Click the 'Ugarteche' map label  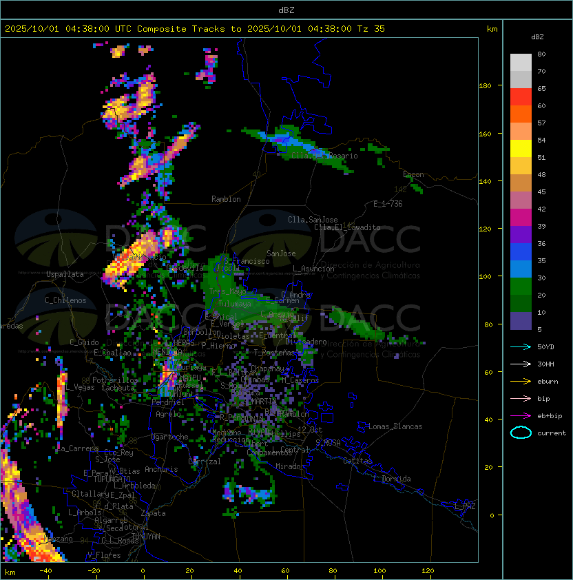pyautogui.click(x=170, y=437)
